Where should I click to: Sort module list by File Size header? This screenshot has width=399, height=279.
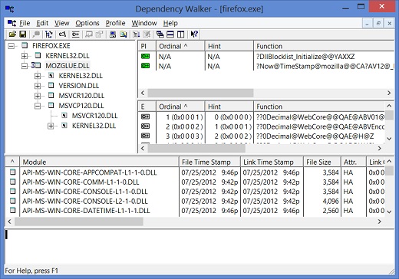322,162
